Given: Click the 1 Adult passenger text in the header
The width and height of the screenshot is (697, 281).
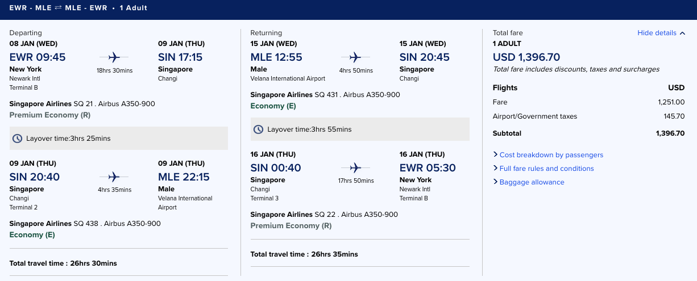Looking at the screenshot, I should click(x=134, y=8).
